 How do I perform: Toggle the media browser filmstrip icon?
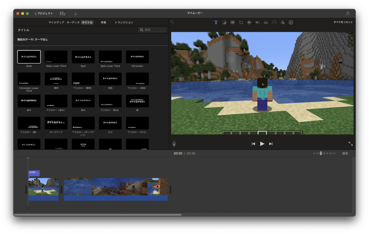(63, 13)
